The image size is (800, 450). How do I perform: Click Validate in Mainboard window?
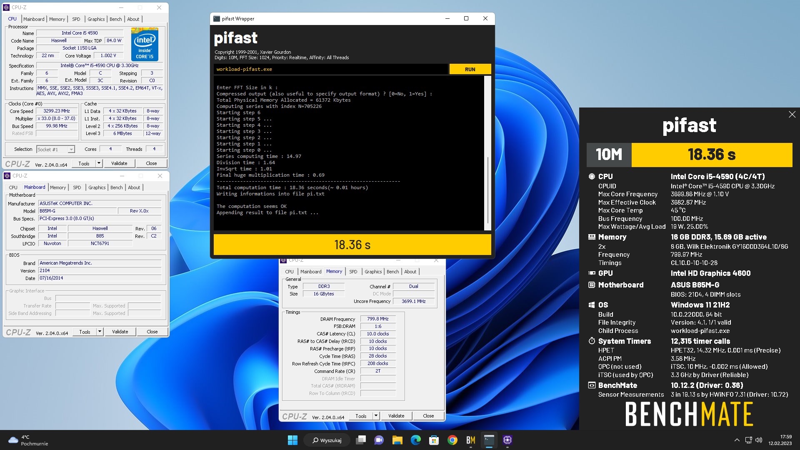click(120, 332)
